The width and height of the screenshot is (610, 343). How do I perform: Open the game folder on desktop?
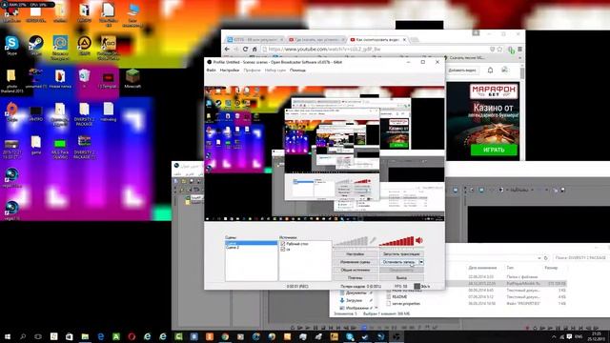tap(36, 145)
